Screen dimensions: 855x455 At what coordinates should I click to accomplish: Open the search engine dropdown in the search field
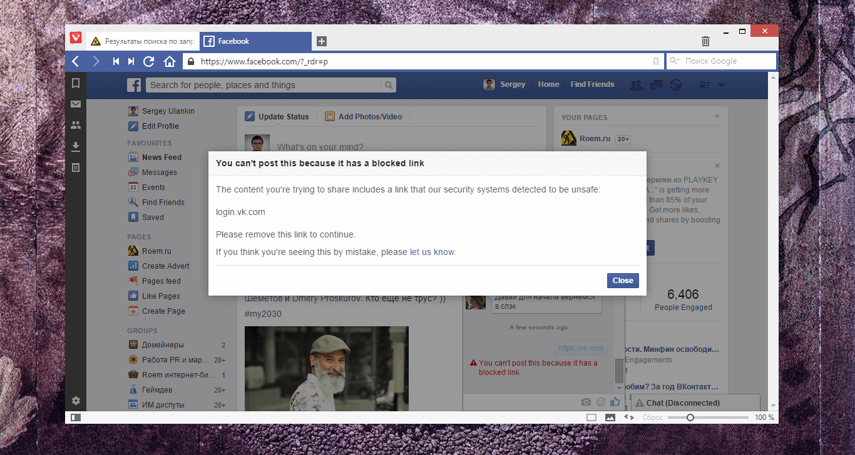tap(675, 61)
